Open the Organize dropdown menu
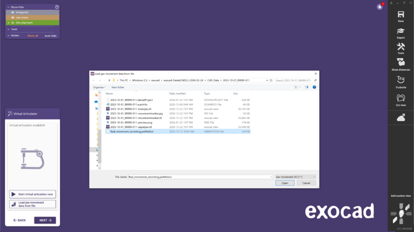 (x=99, y=87)
